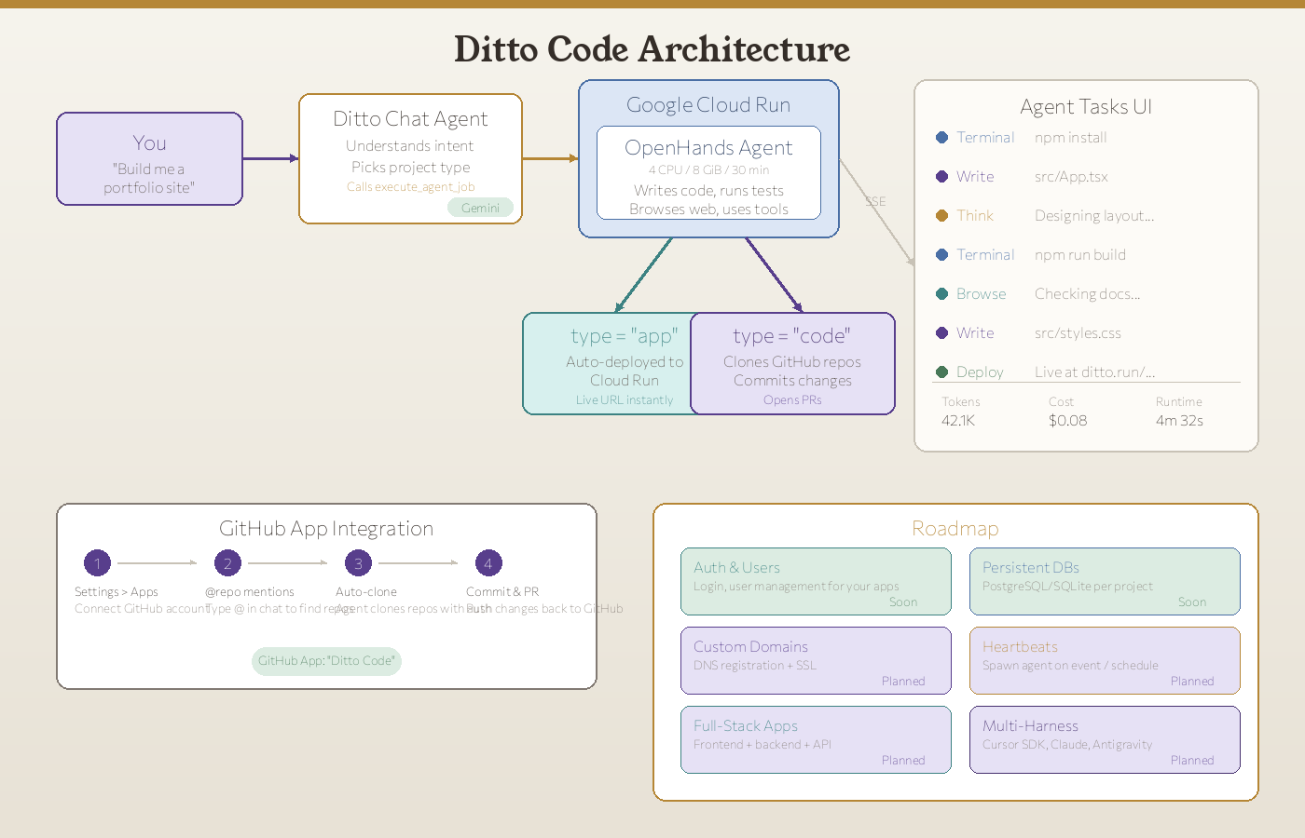Click the Google Cloud Run heading
This screenshot has width=1305, height=838.
[708, 105]
